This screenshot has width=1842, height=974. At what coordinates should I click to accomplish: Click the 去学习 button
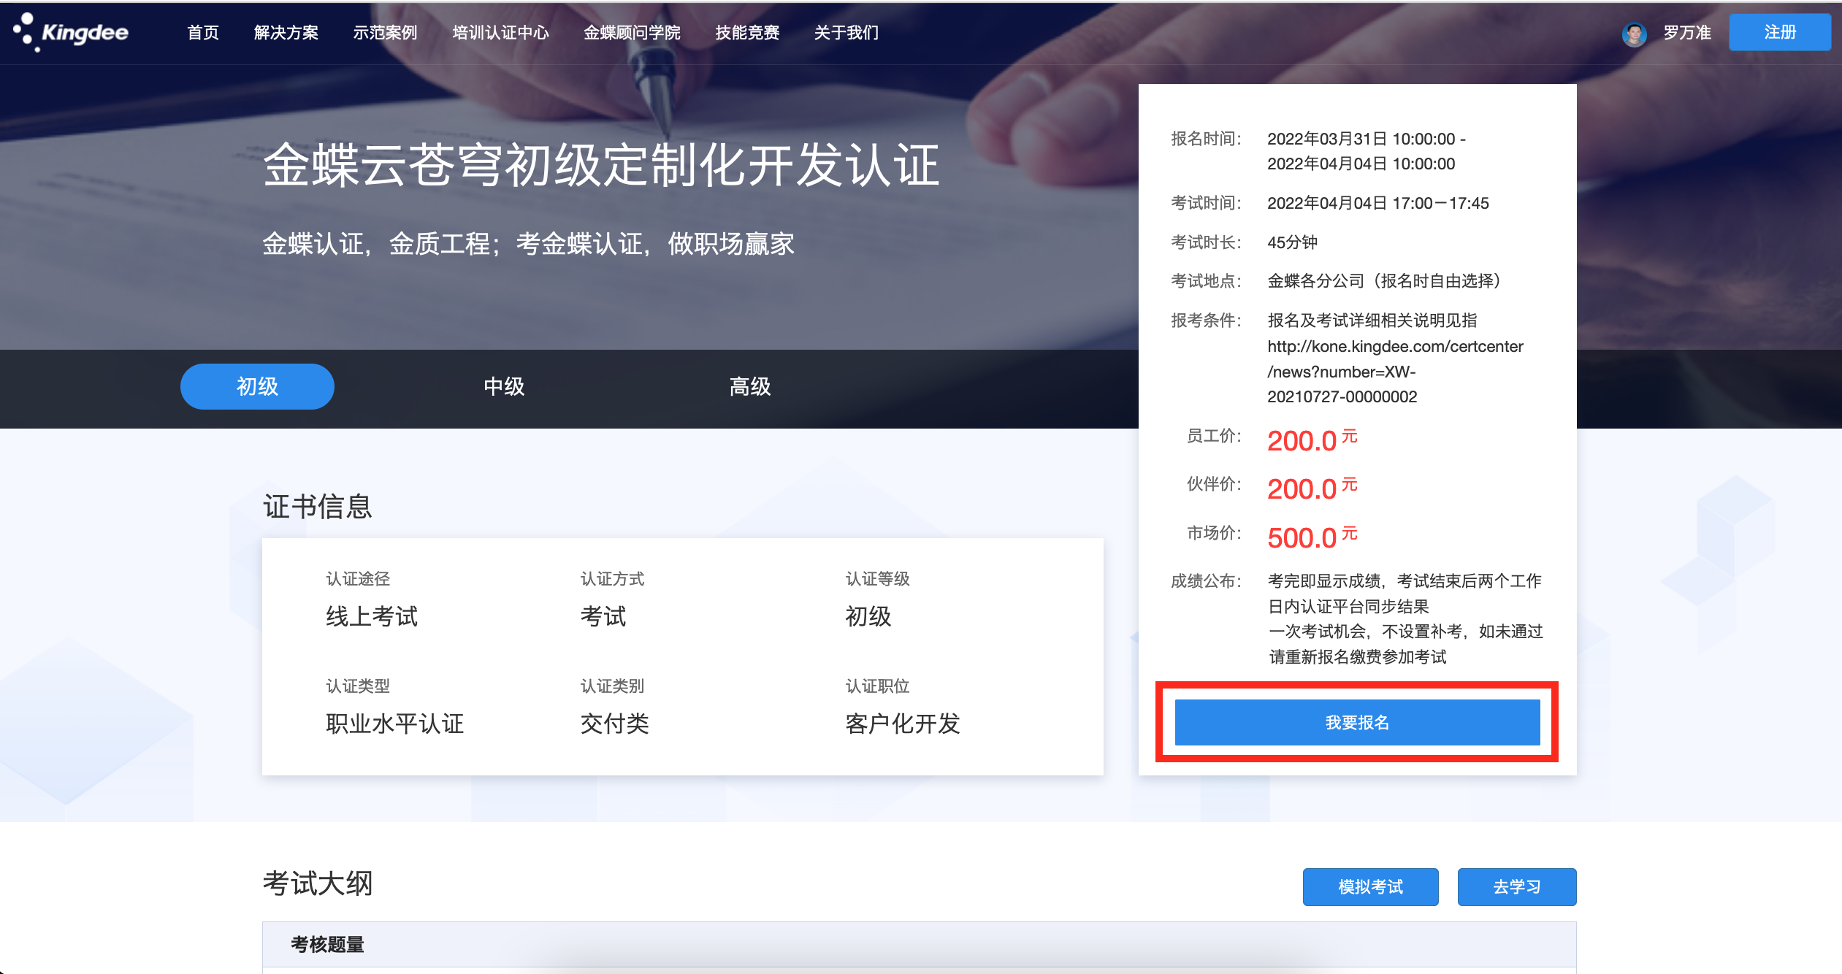coord(1517,886)
